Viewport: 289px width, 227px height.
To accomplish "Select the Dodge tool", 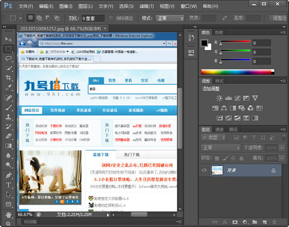I will coord(8,165).
